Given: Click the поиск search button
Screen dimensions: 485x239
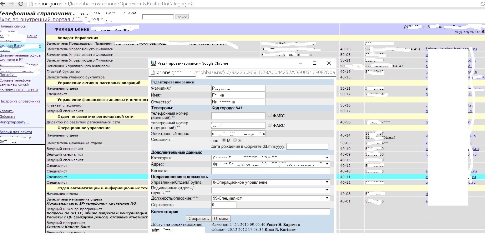Looking at the screenshot, I should point(182,17).
